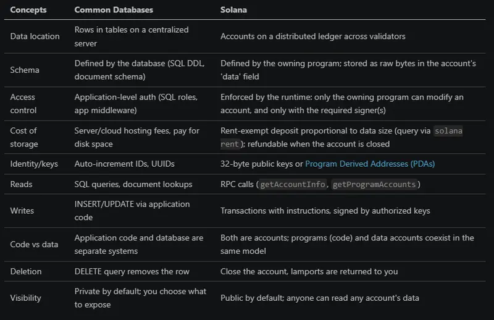This screenshot has width=494, height=320.
Task: Select the 'Access control' row label
Action: point(23,104)
